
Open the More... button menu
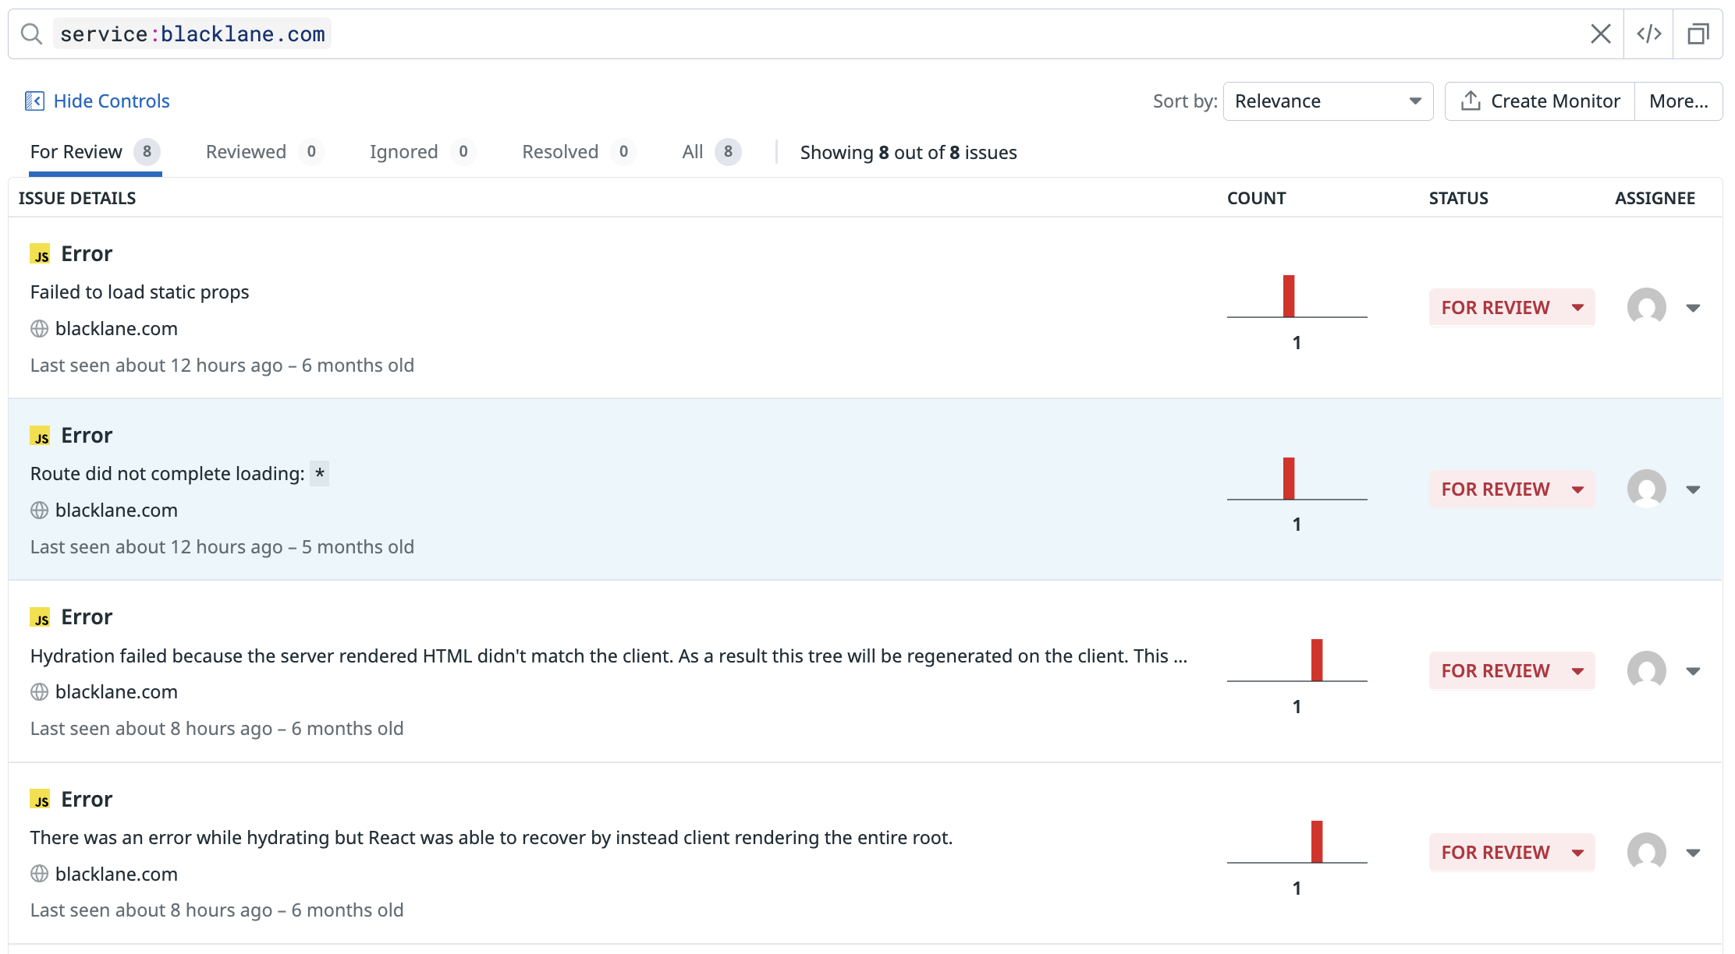(x=1678, y=101)
